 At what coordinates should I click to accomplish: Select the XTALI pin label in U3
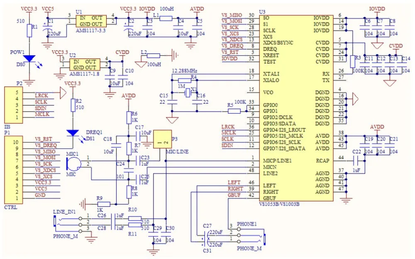271,74
